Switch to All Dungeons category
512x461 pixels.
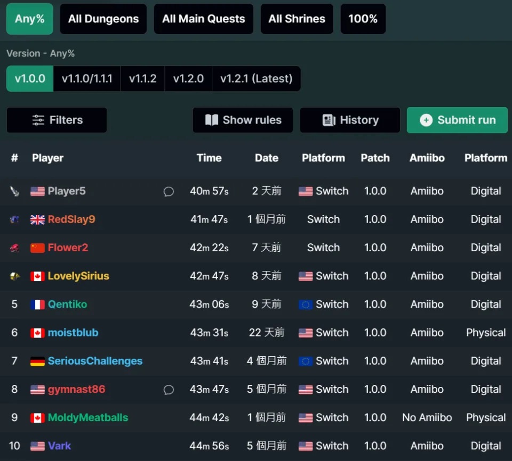(x=103, y=19)
